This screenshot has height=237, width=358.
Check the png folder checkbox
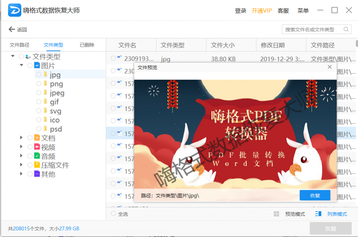tap(39, 84)
